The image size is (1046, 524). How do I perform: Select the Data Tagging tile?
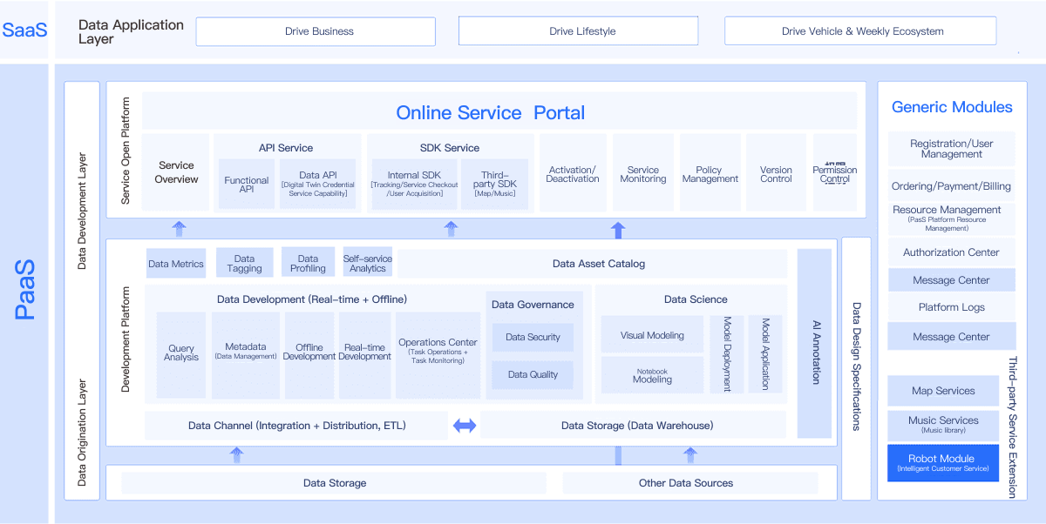[x=244, y=263]
